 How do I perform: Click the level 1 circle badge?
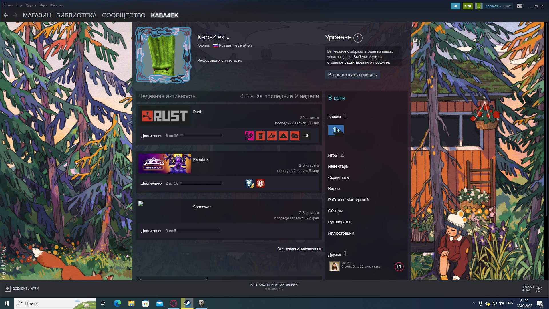point(358,38)
